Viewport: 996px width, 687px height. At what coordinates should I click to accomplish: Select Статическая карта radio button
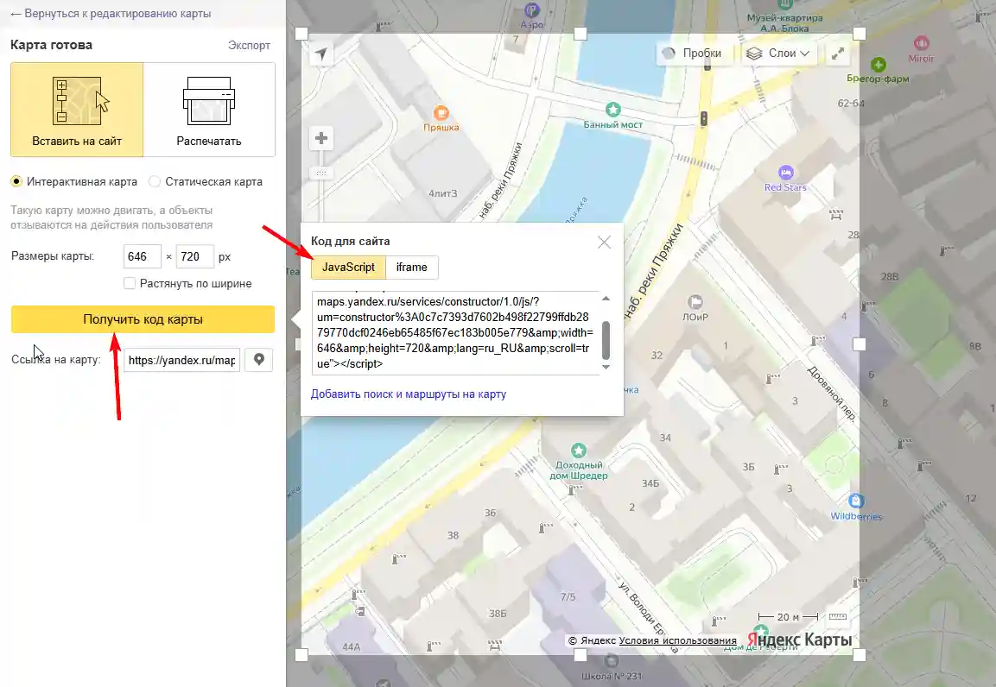tap(155, 182)
